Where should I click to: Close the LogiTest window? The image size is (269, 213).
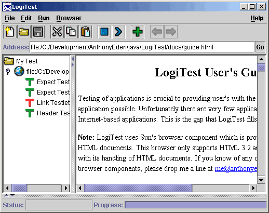262,7
